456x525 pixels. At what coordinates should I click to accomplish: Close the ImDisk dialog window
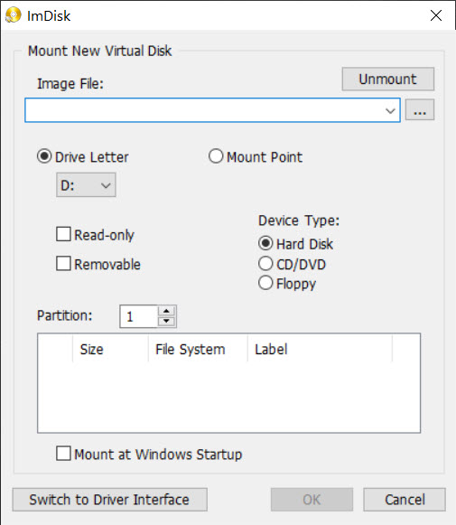(436, 15)
